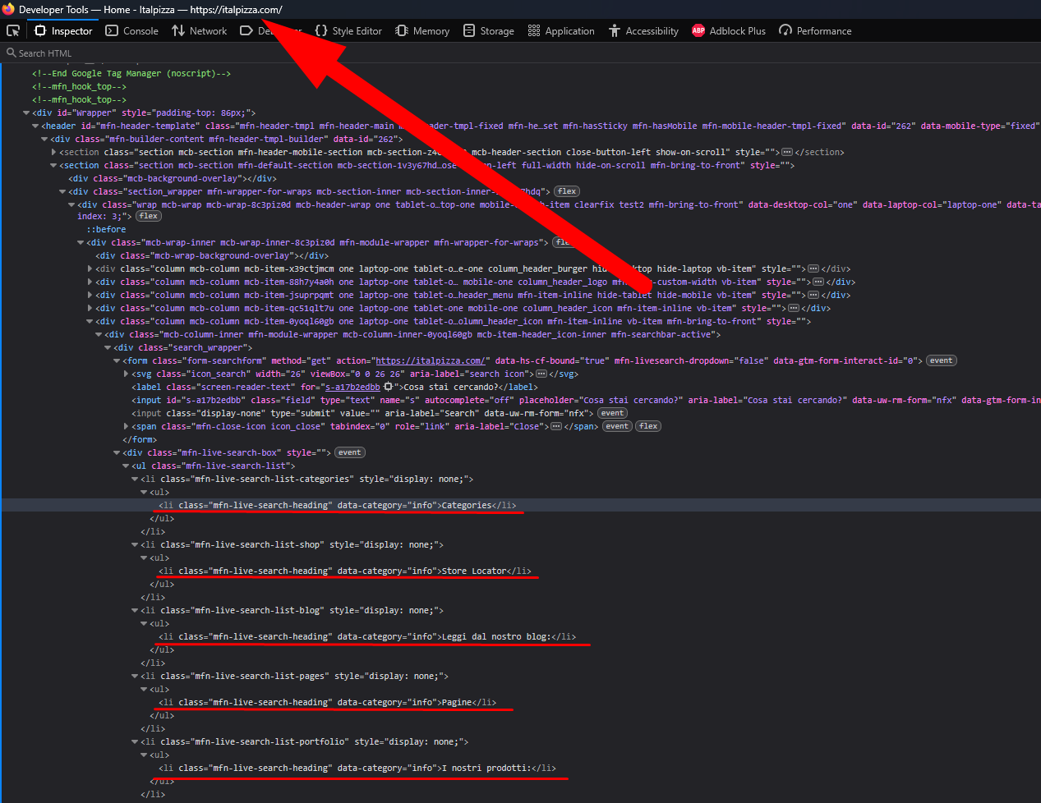Screen dimensions: 1041x803
Task: Expand the mcb-item-qc51qlt7u column div
Action: coord(90,309)
